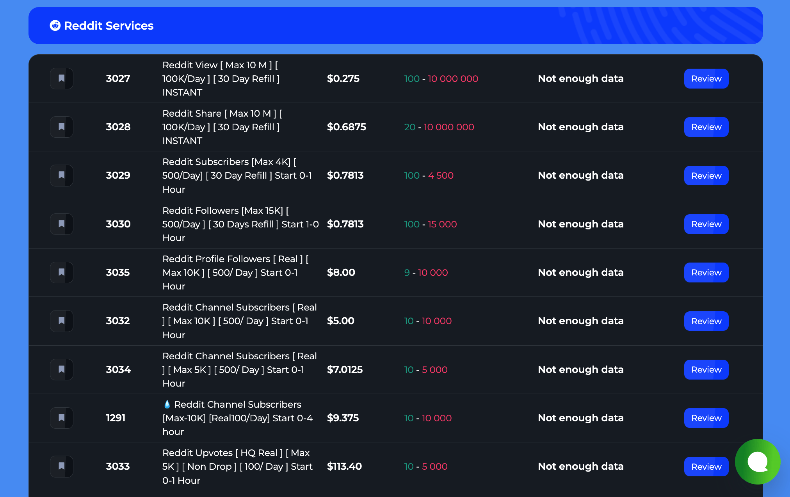Click the Reddit Services header title
Image resolution: width=790 pixels, height=497 pixels.
click(109, 26)
